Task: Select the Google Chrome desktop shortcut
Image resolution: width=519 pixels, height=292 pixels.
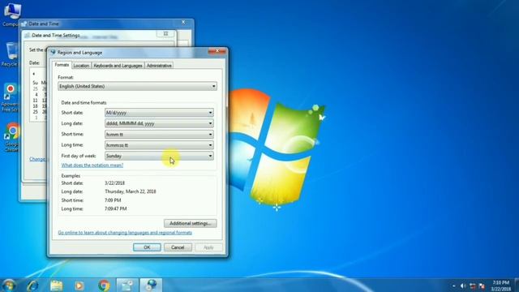Action: click(11, 138)
